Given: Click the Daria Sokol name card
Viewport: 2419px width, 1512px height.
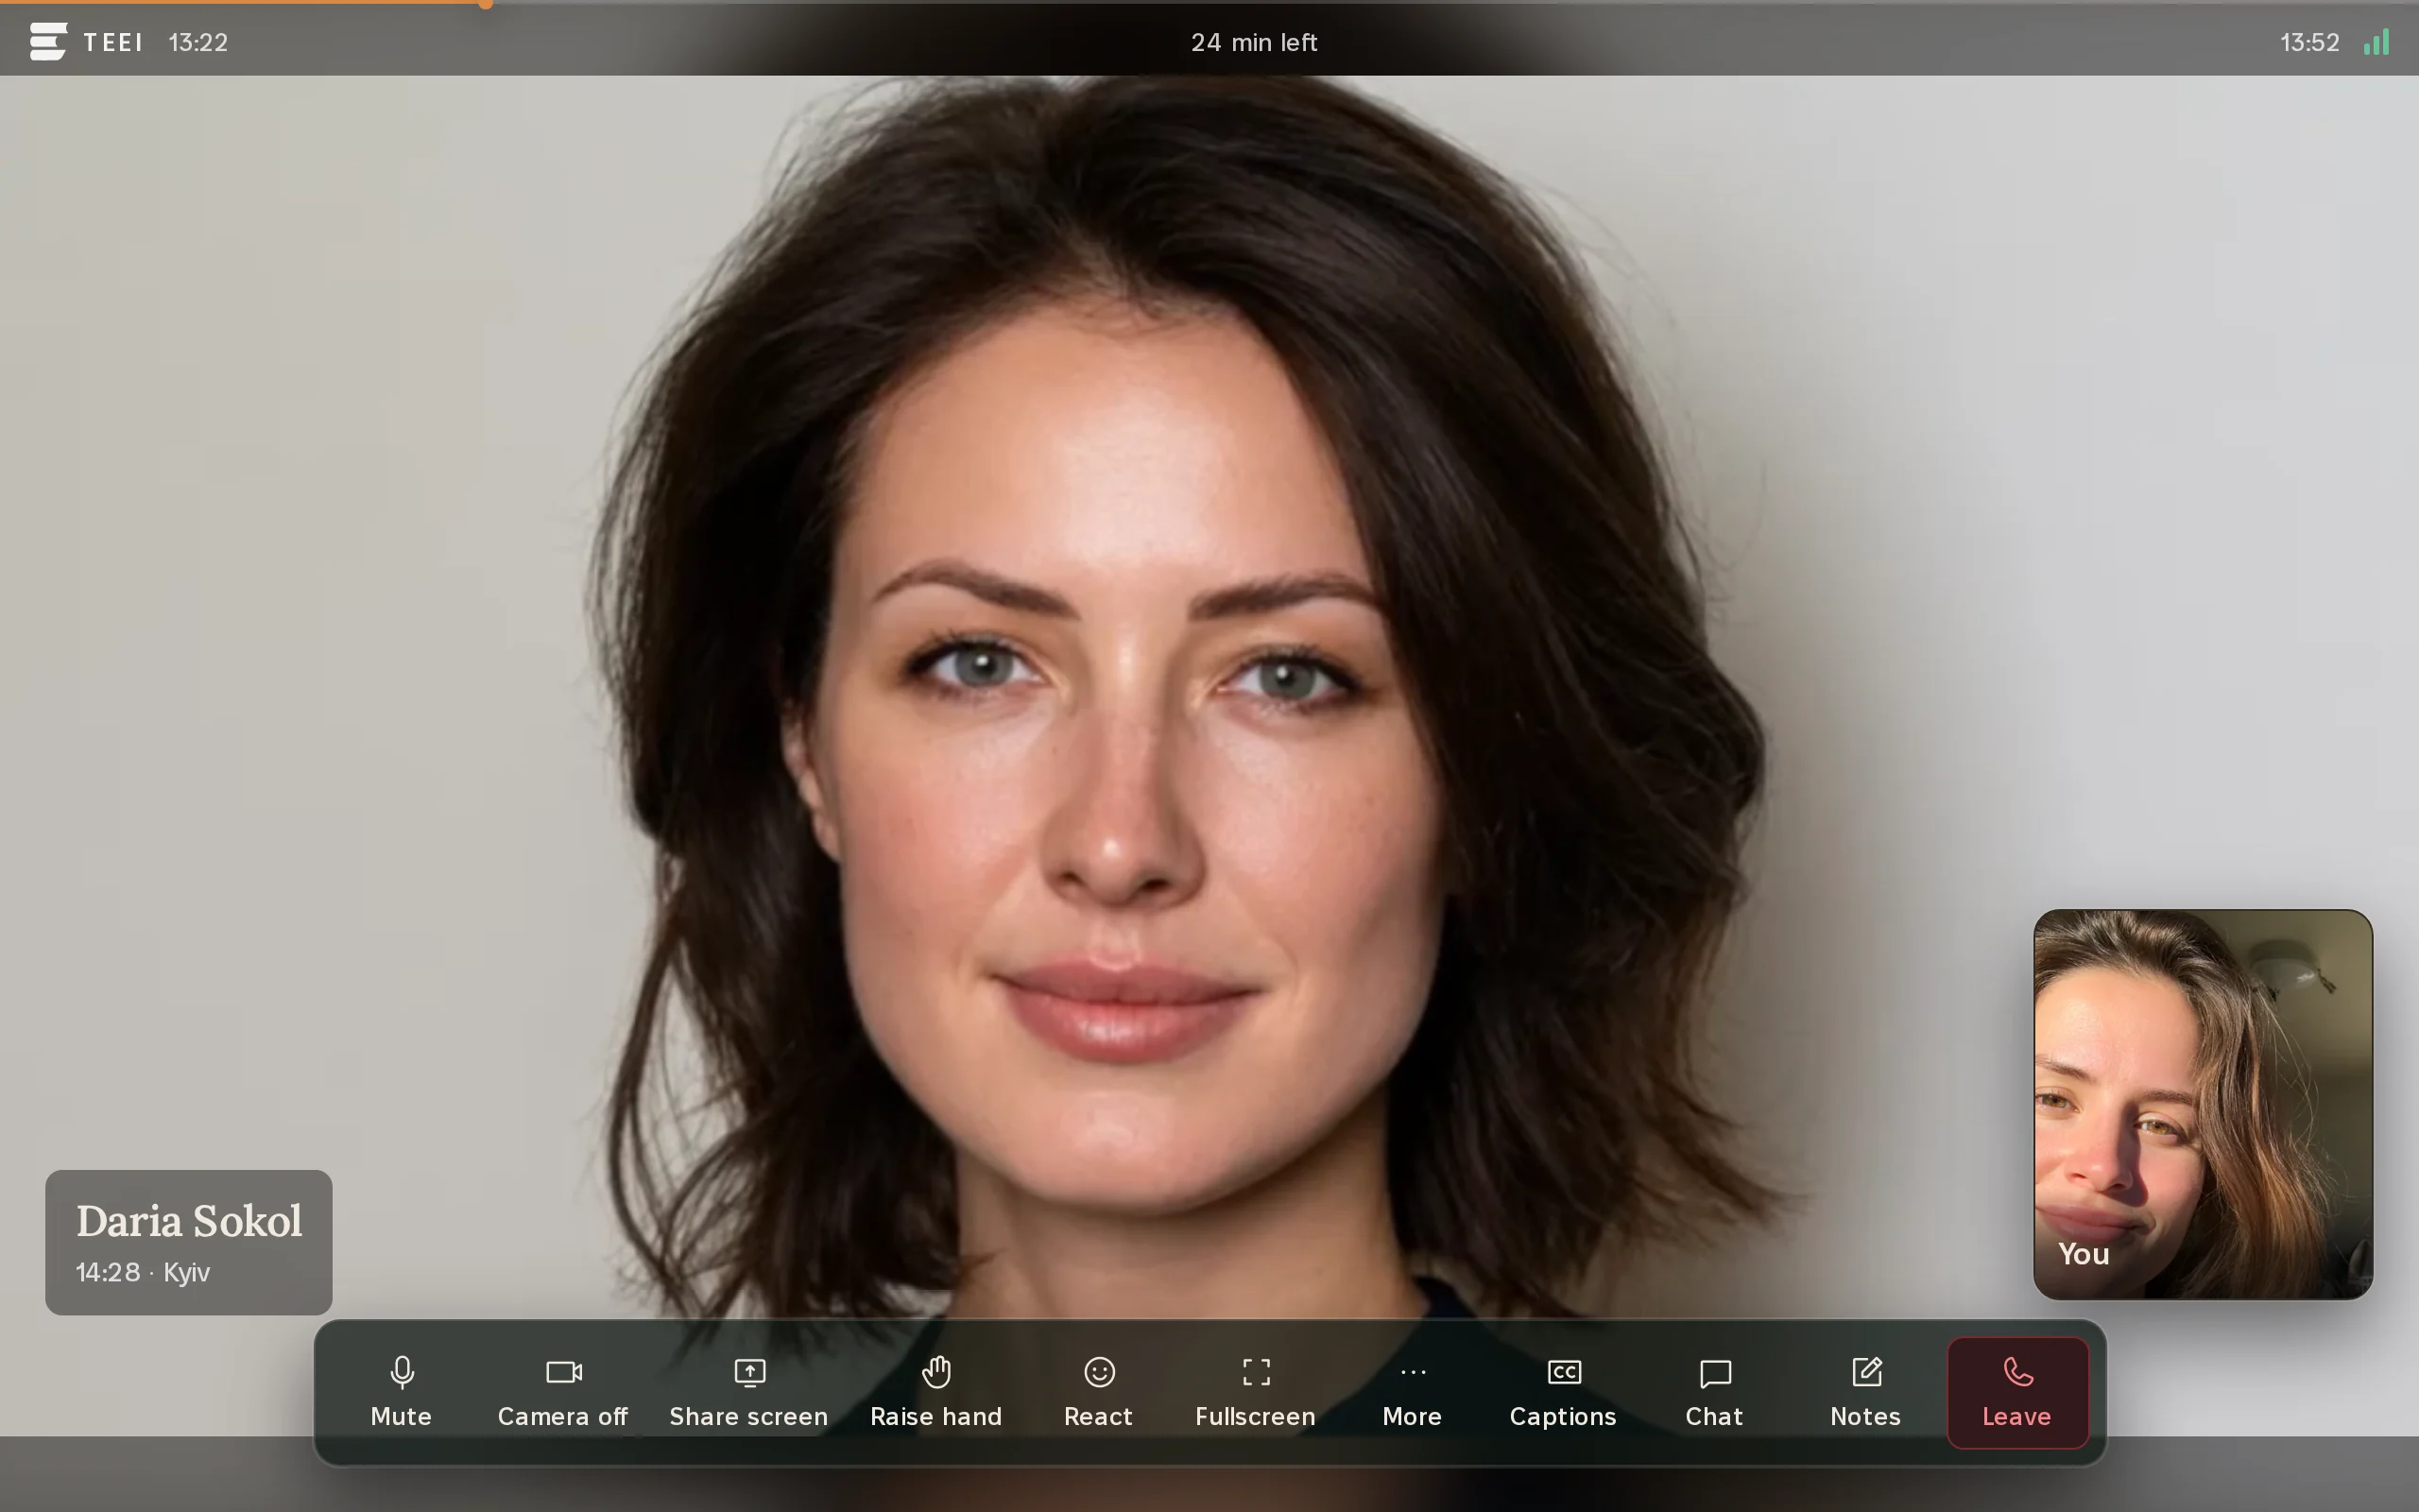Looking at the screenshot, I should [189, 1242].
